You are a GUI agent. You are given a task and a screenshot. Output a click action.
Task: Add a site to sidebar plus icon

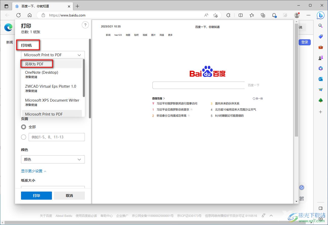(x=320, y=112)
